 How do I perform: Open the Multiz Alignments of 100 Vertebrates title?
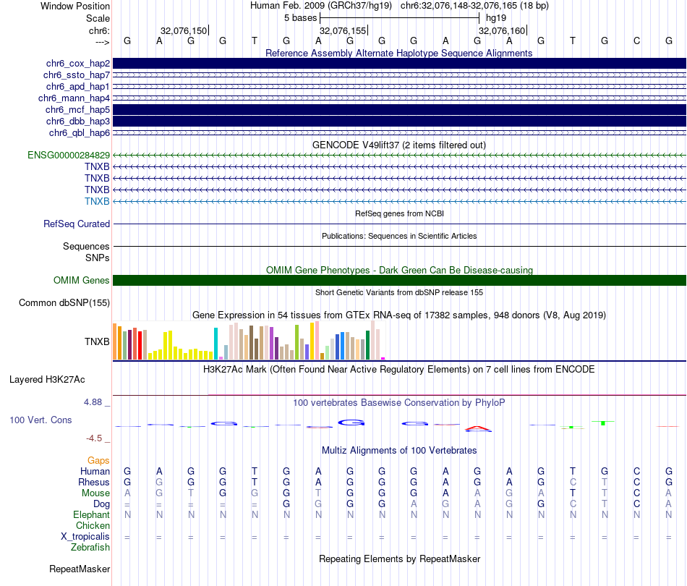(398, 451)
